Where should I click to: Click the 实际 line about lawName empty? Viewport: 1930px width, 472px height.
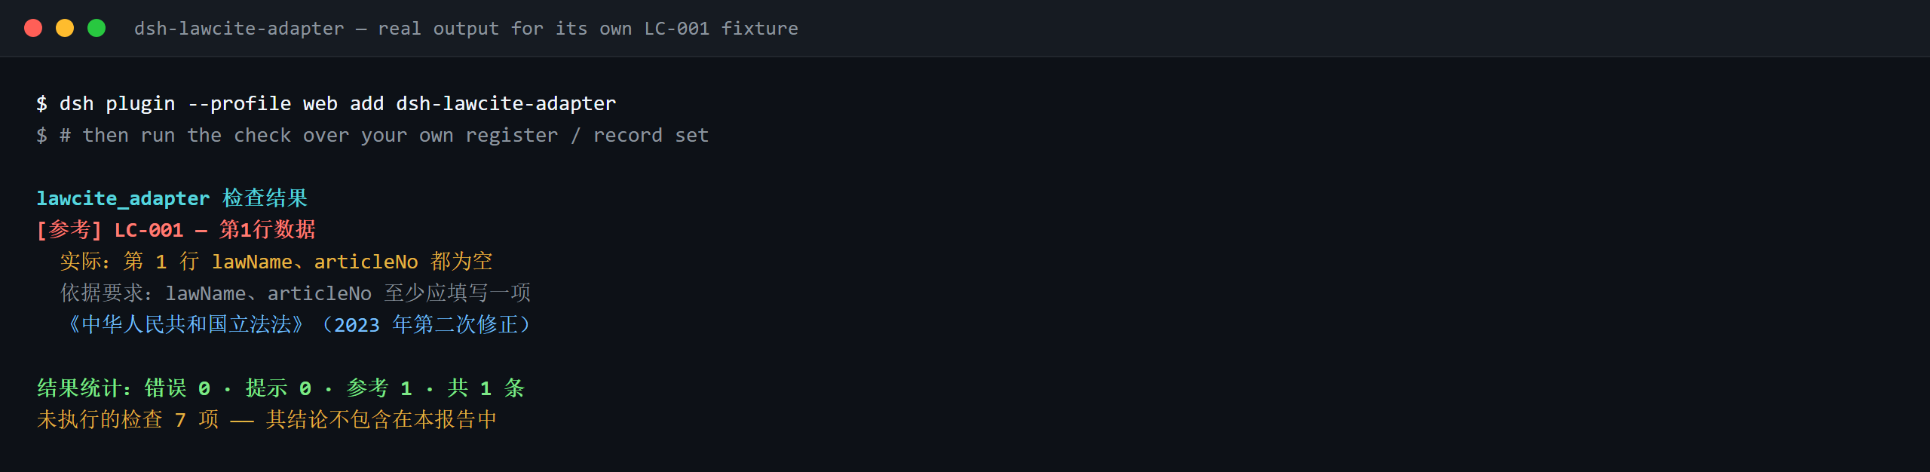click(x=276, y=262)
